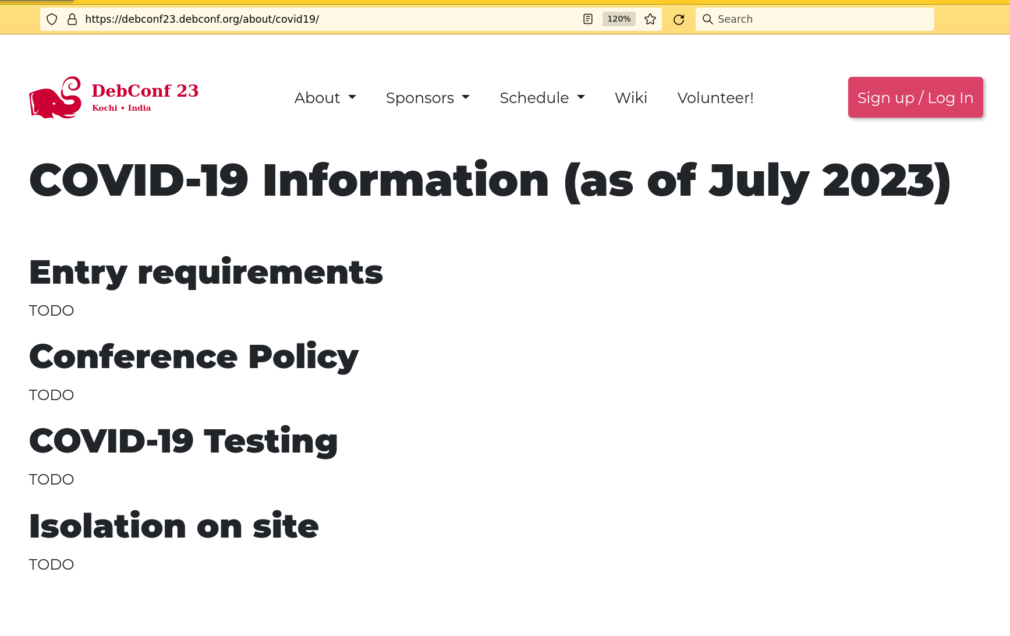
Task: Reset the 120% zoom level badge
Action: point(619,19)
